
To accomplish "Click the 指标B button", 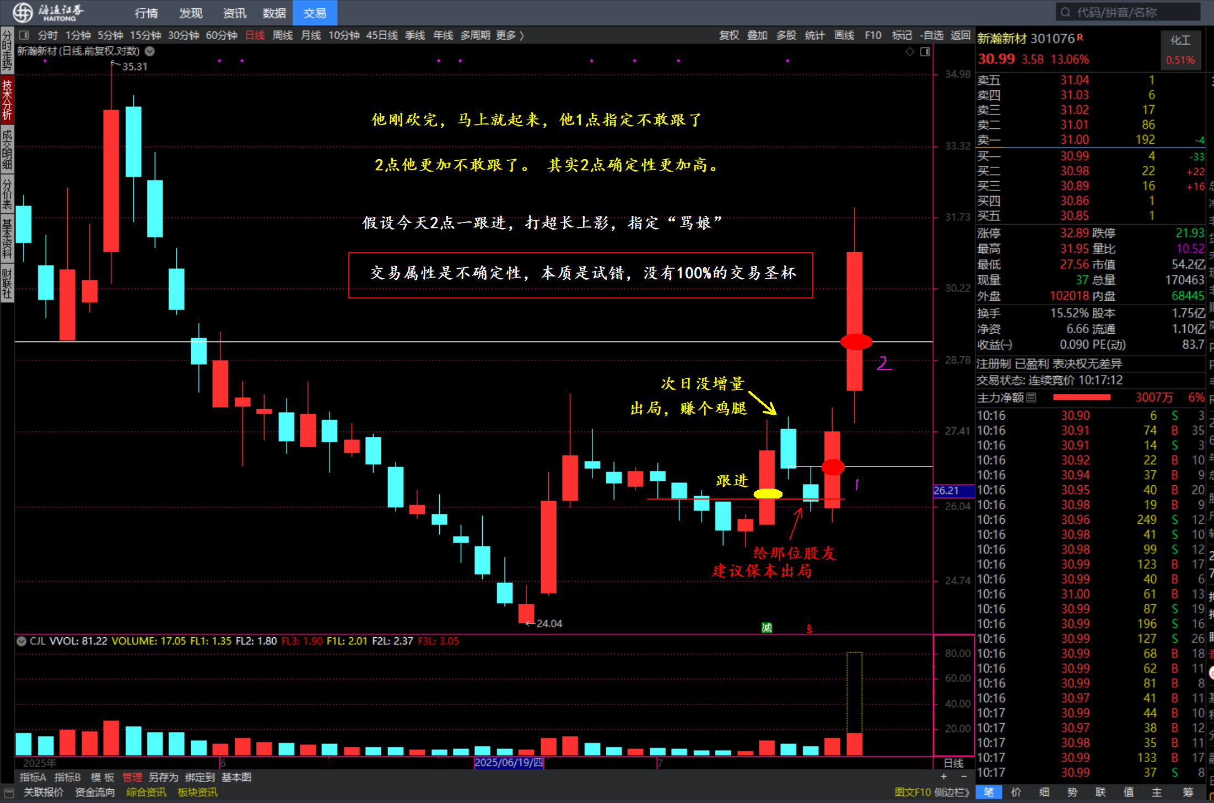I will point(68,777).
